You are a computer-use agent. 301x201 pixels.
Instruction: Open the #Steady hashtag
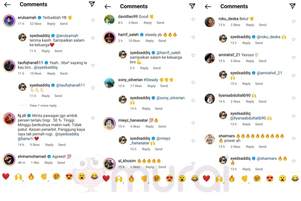point(151,80)
